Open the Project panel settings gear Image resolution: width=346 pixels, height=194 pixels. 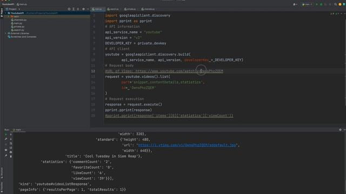tap(83, 9)
